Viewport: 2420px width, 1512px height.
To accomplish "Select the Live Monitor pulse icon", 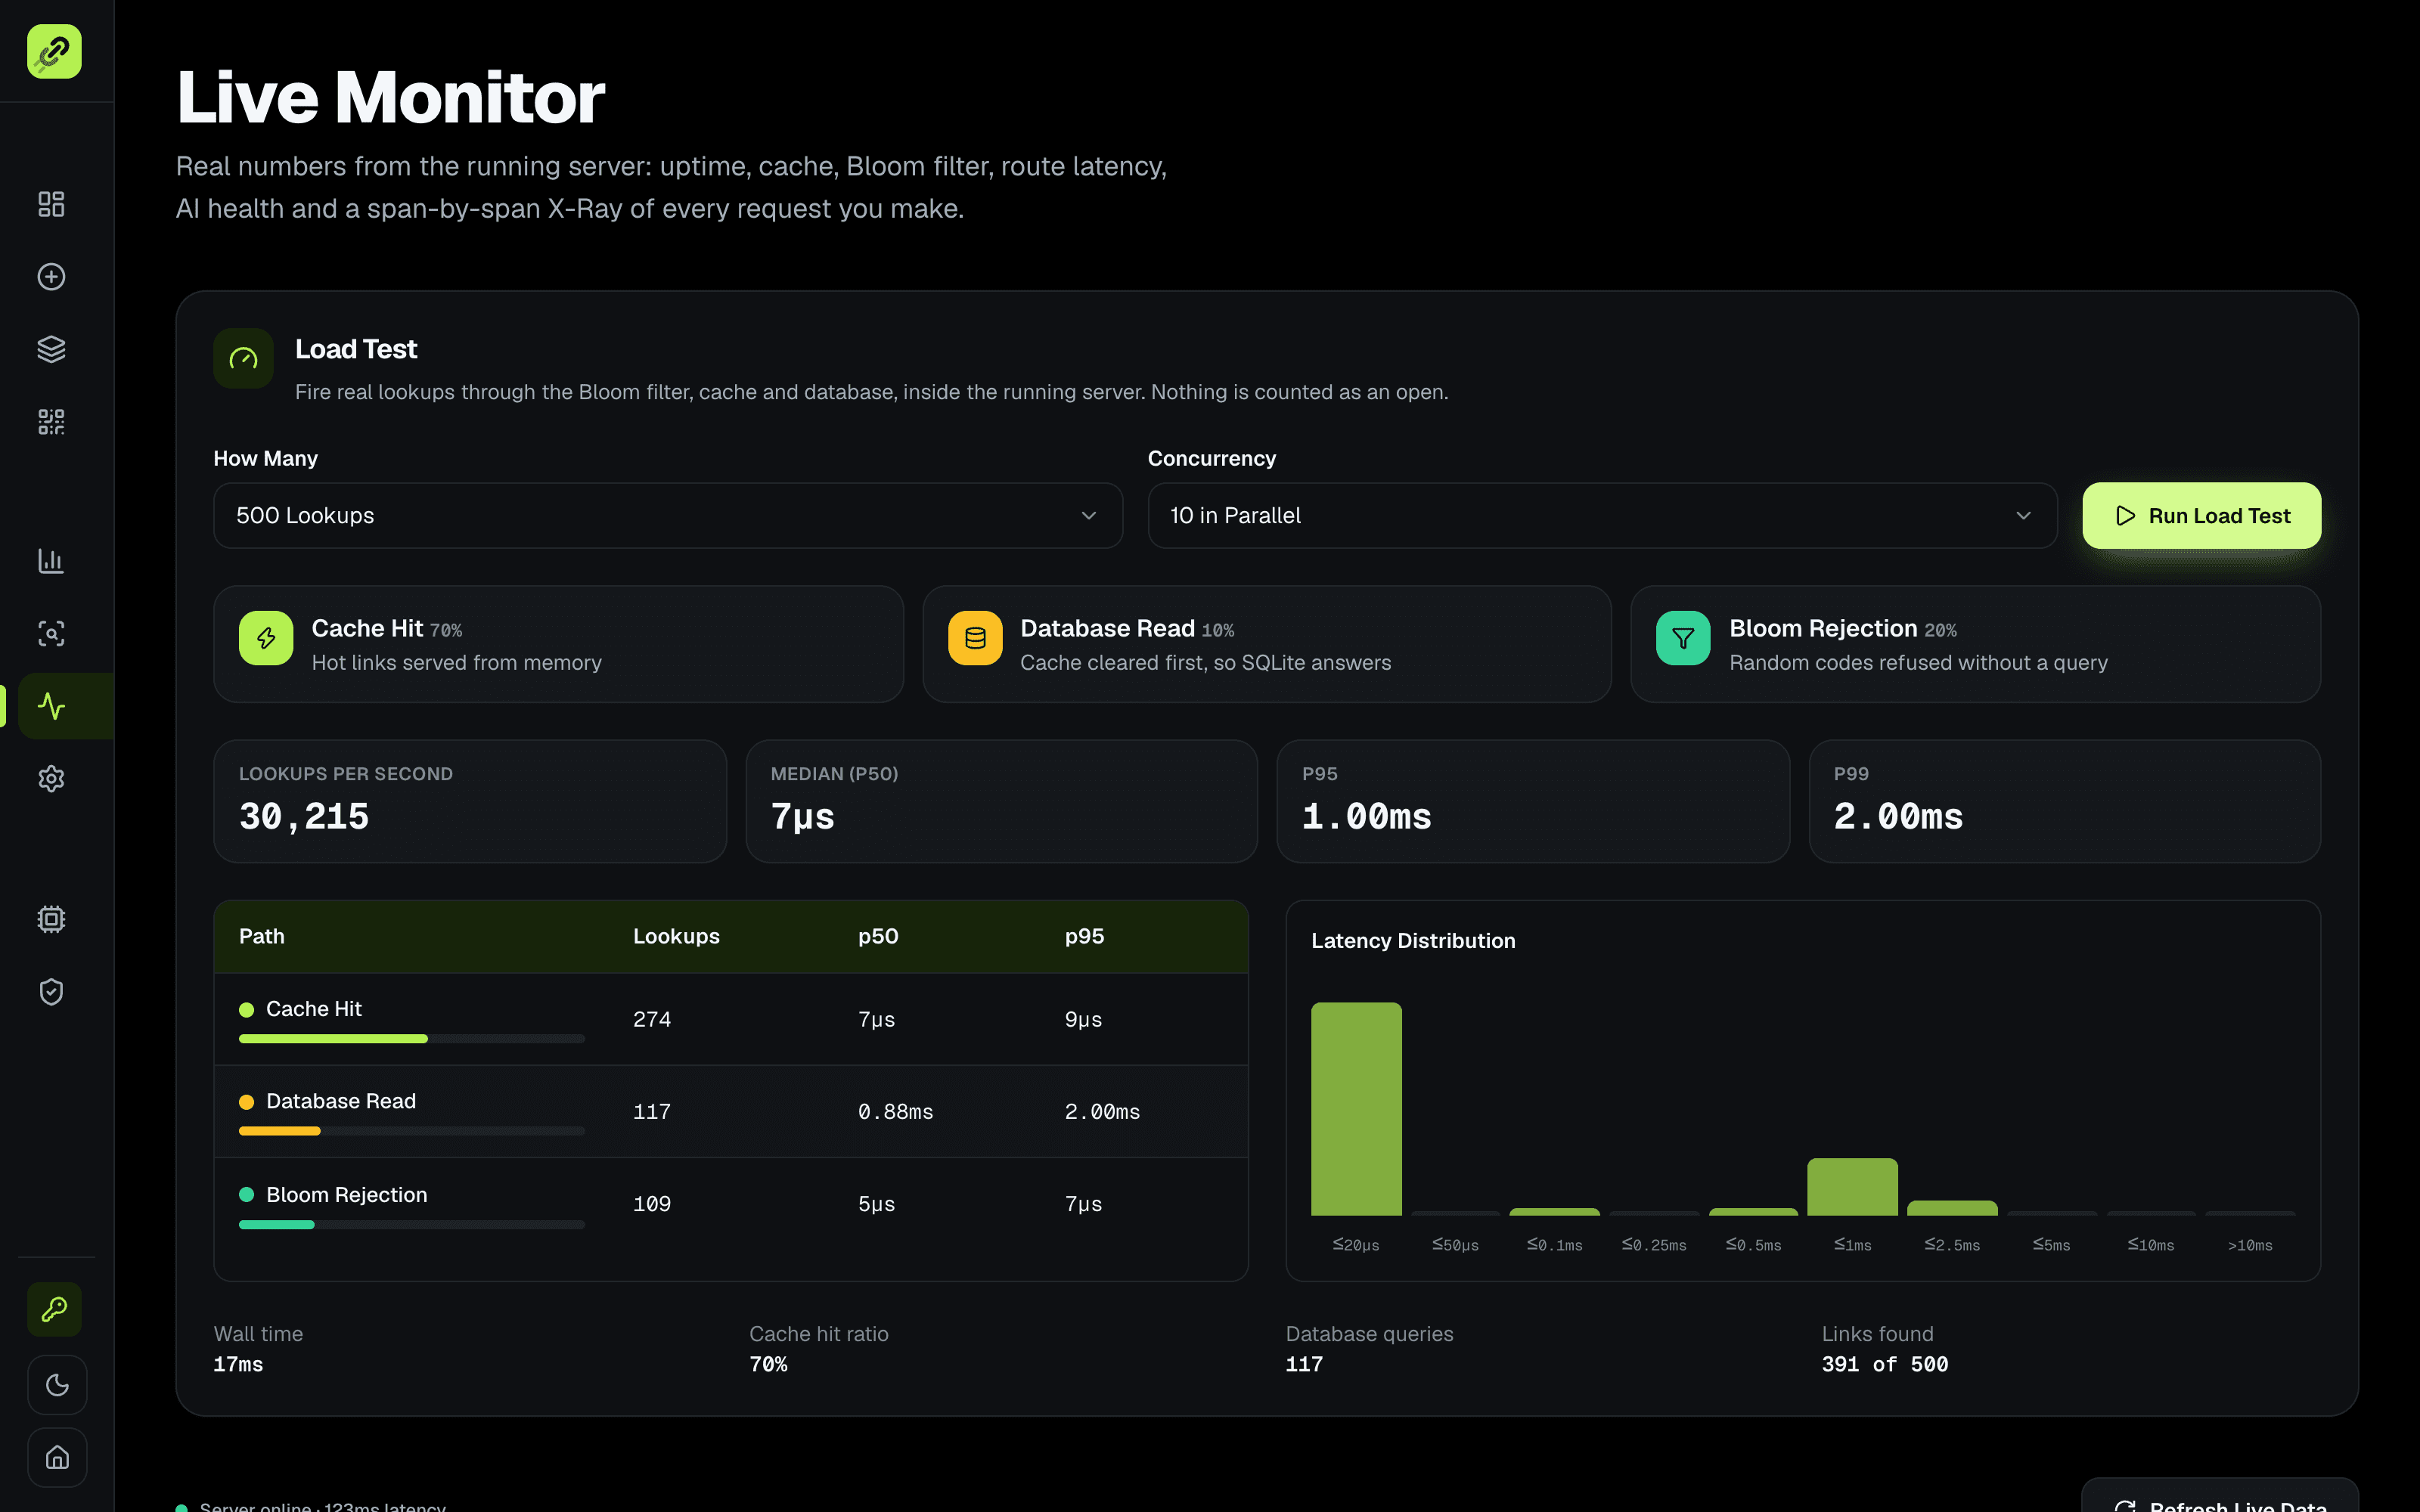I will click(51, 706).
